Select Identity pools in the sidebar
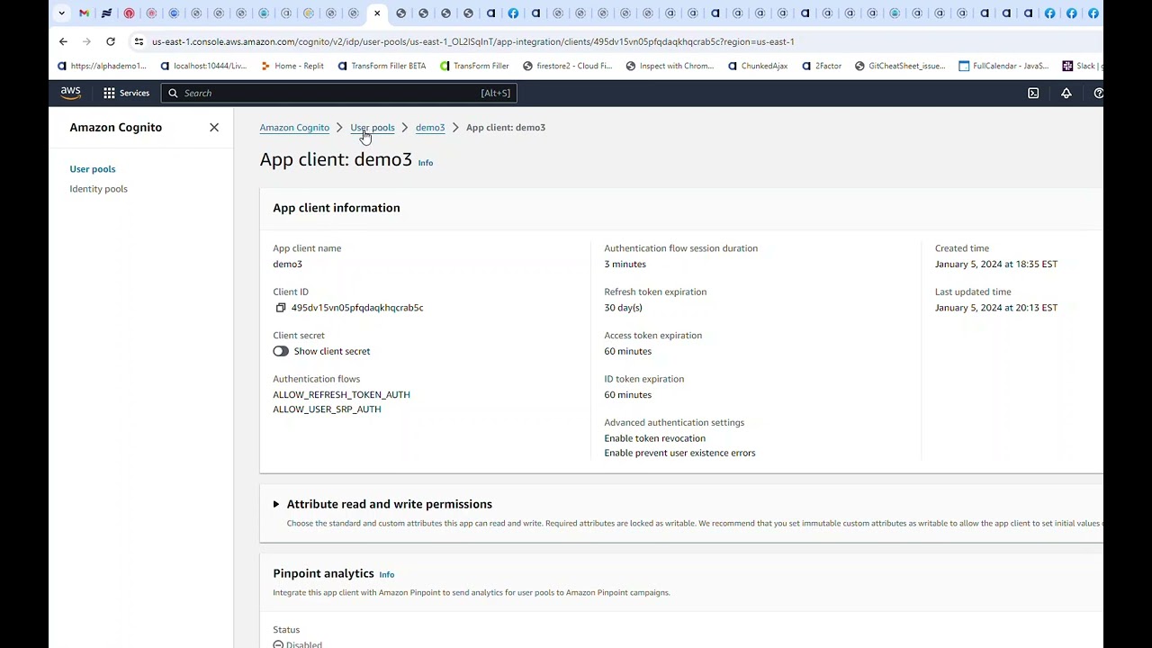The image size is (1152, 648). pos(98,189)
